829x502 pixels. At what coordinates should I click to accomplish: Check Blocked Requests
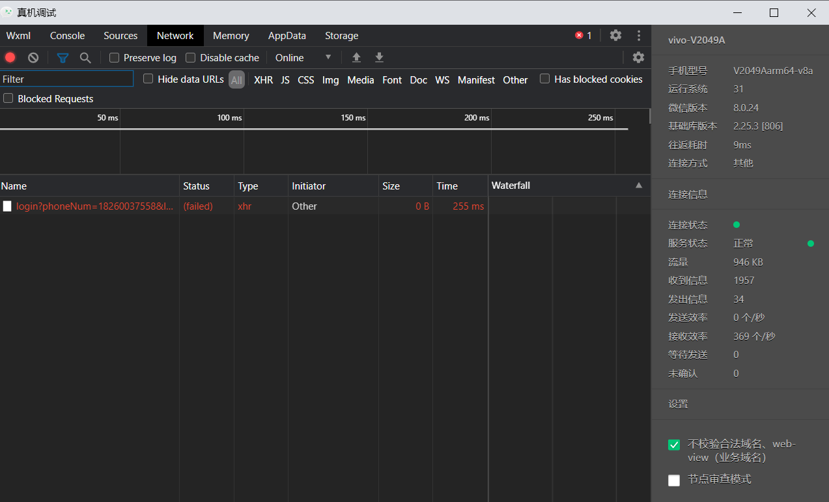(x=8, y=98)
